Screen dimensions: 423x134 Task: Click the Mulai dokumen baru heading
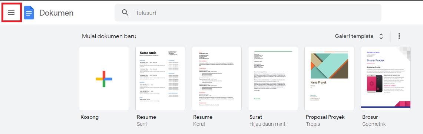point(109,36)
